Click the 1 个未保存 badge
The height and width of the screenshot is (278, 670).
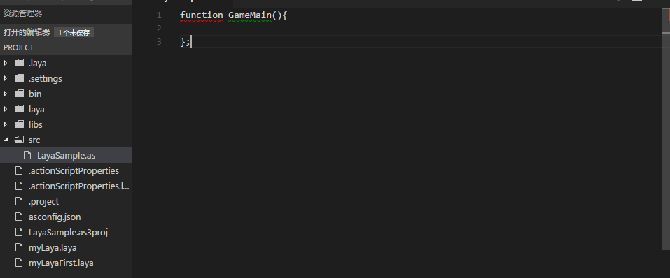coord(74,32)
